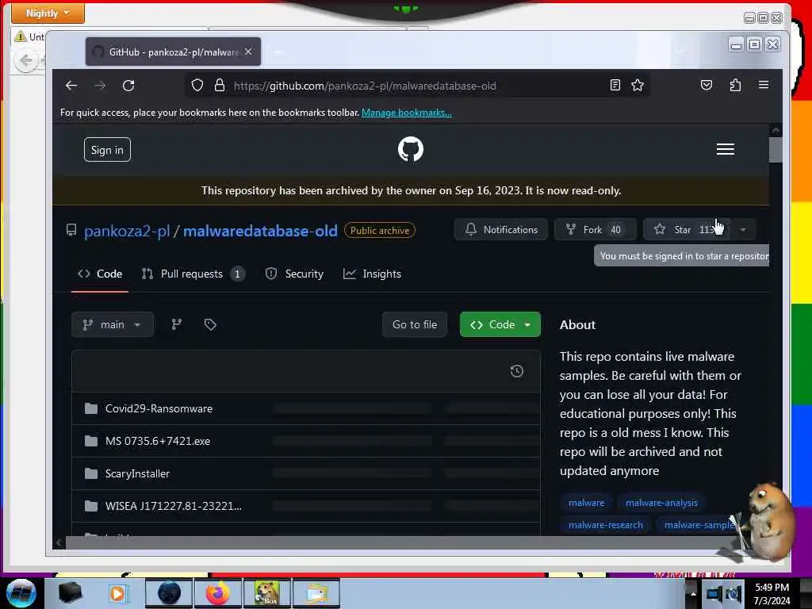Open the main branch dropdown
The image size is (812, 609).
tap(113, 324)
